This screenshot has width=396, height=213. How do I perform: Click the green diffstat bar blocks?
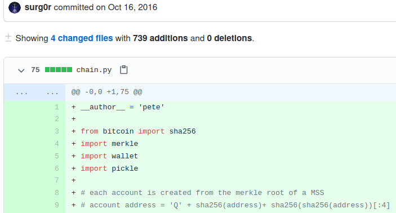pyautogui.click(x=59, y=70)
